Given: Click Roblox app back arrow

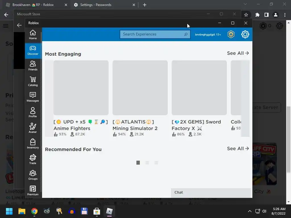Looking at the screenshot, I should point(19,25).
